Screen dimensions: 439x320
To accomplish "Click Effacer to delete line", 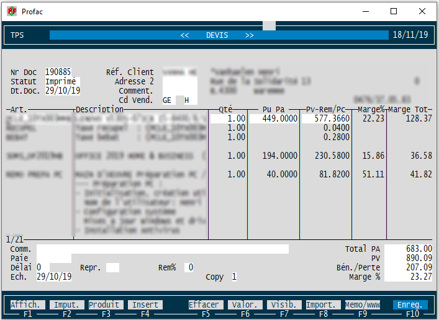I will (x=205, y=304).
